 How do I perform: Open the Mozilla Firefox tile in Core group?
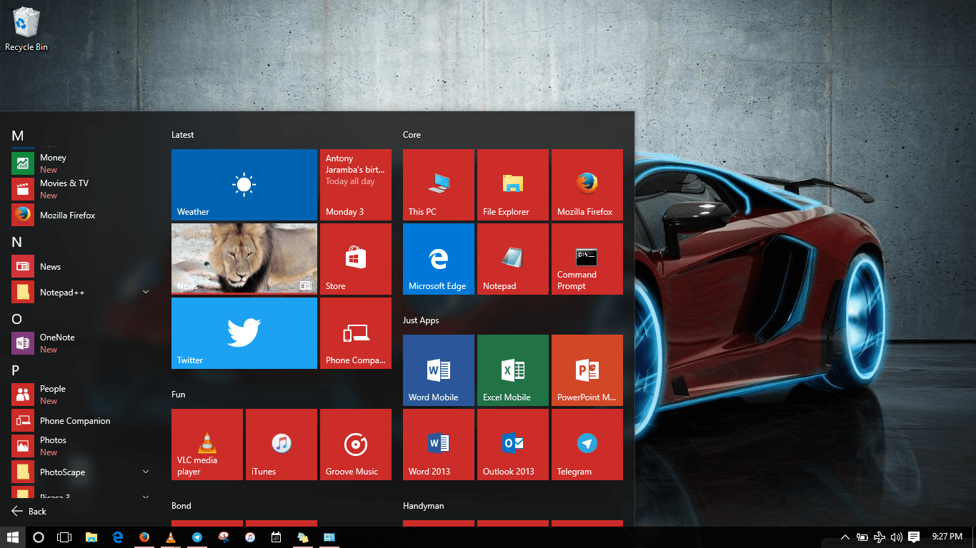[587, 185]
